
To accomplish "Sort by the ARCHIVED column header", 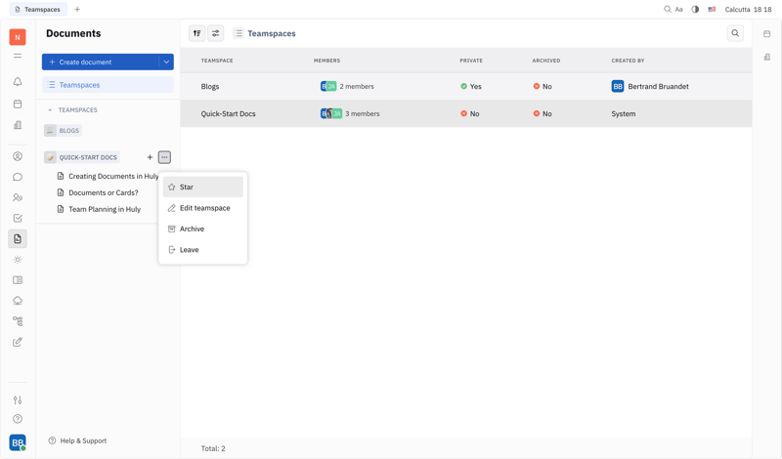I will [x=546, y=61].
